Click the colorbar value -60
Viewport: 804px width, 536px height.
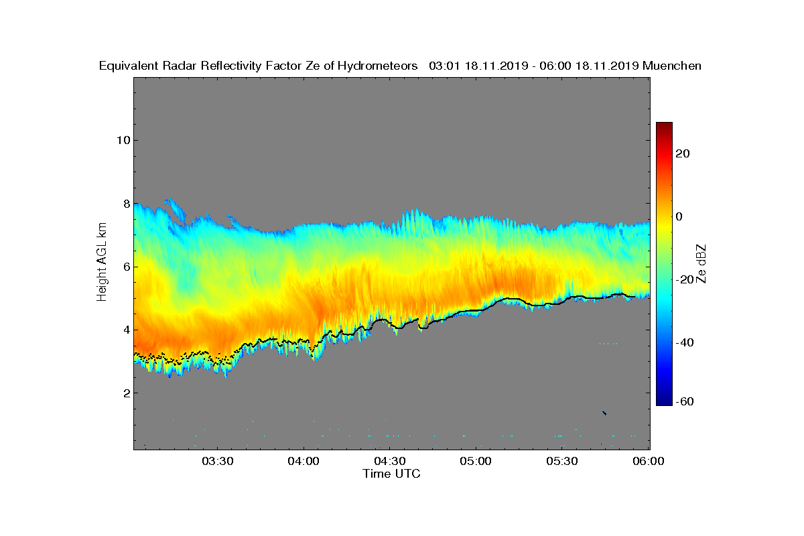[x=685, y=401]
